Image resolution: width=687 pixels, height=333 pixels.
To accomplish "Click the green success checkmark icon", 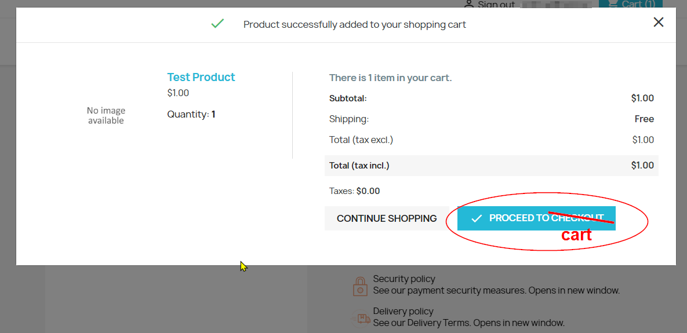I will coord(217,24).
